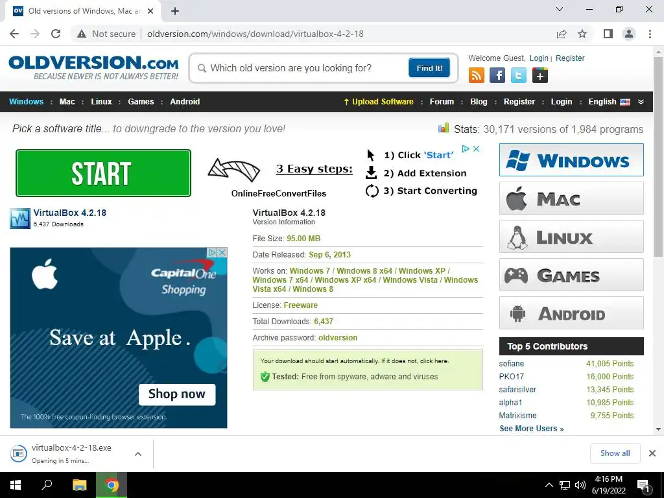Open the taskbar notification center

tap(644, 486)
